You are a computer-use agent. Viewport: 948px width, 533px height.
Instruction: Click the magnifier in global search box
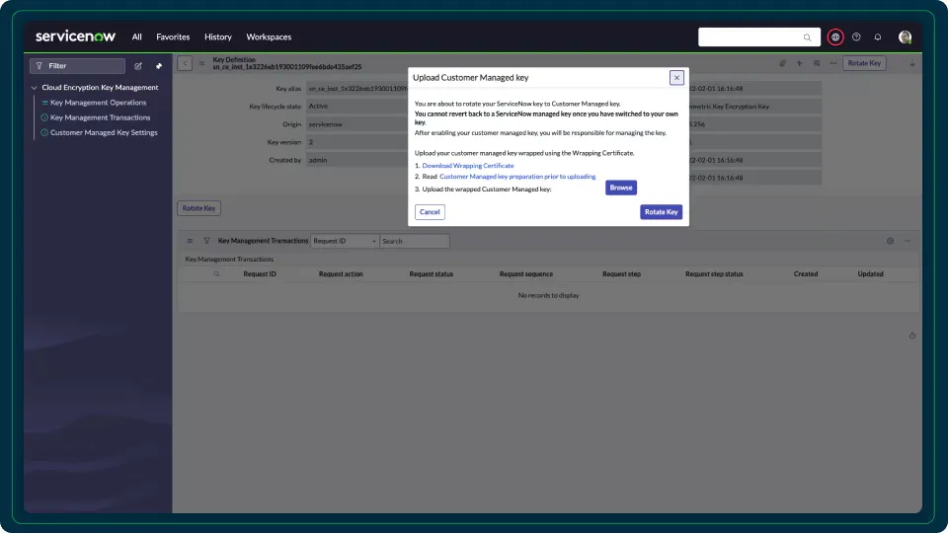807,38
